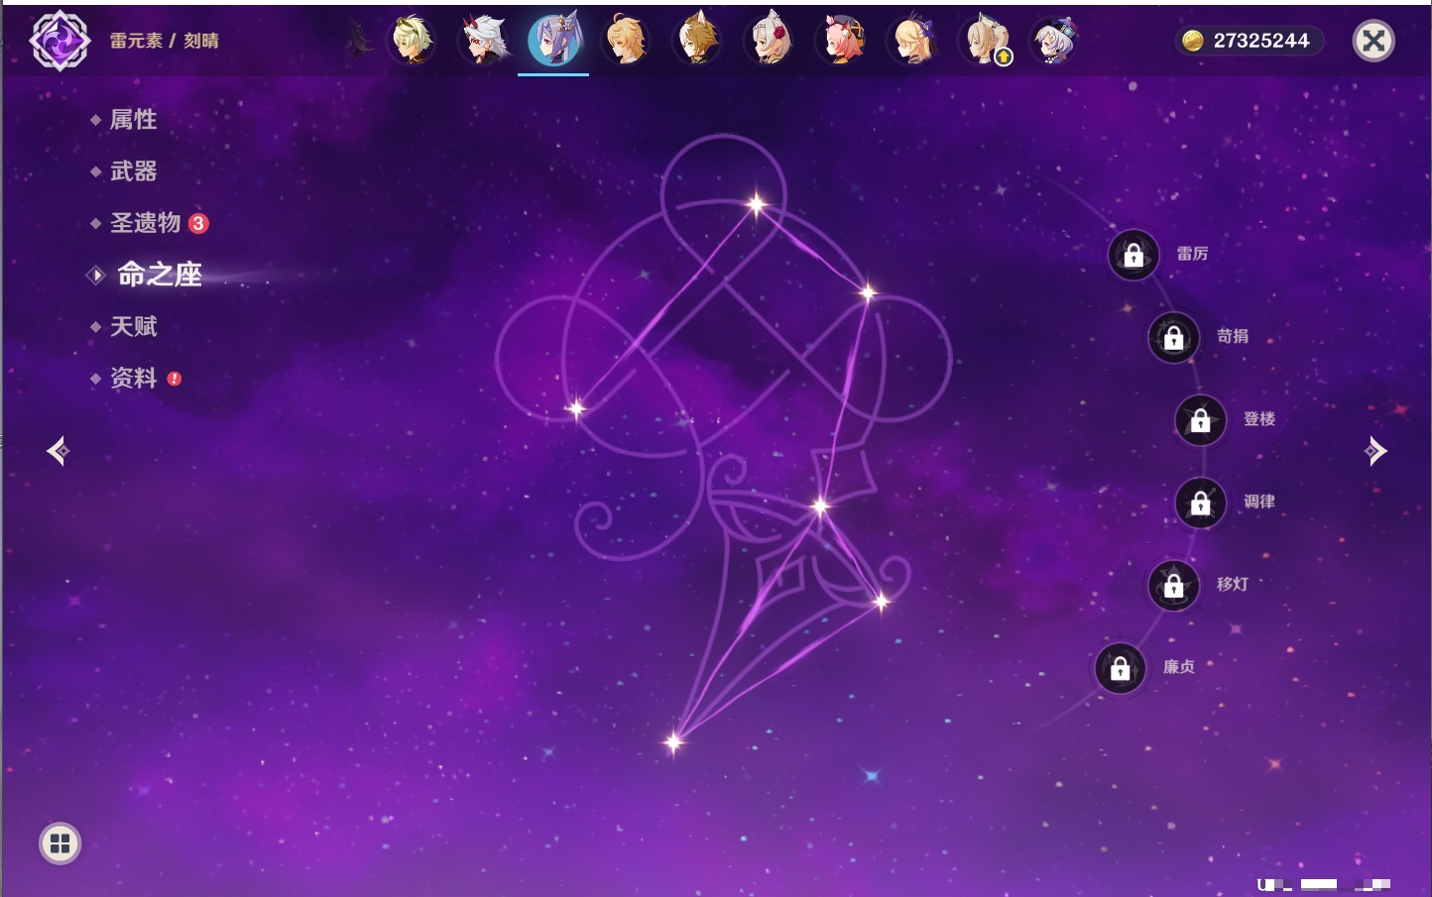Select the white-haired character with red horns
Screen dimensions: 1432x897
(x=484, y=41)
